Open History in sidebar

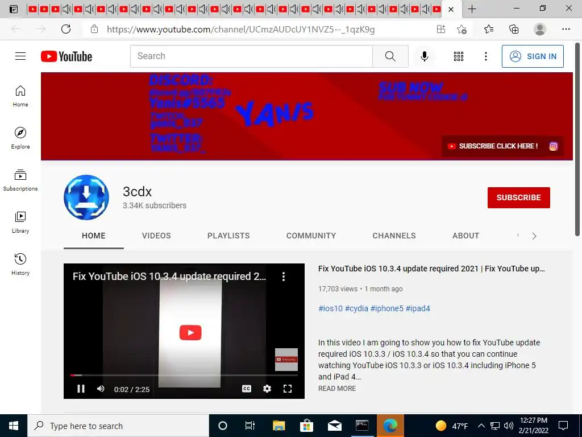20,264
